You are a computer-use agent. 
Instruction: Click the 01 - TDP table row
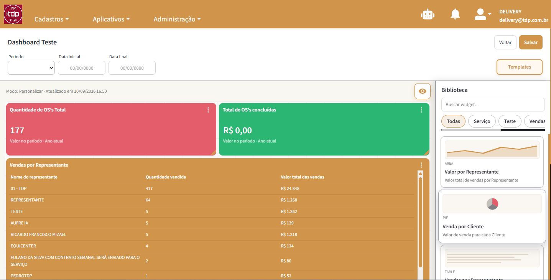(212, 188)
